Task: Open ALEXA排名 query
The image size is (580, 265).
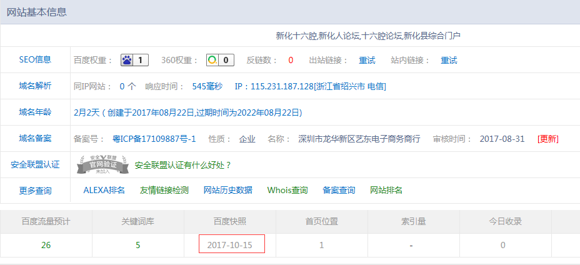Action: click(104, 190)
